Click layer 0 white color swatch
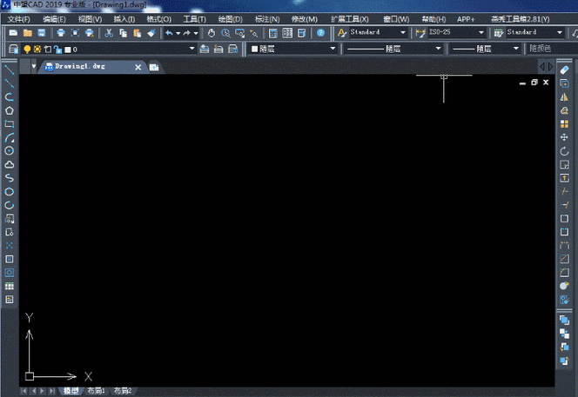 coord(67,50)
